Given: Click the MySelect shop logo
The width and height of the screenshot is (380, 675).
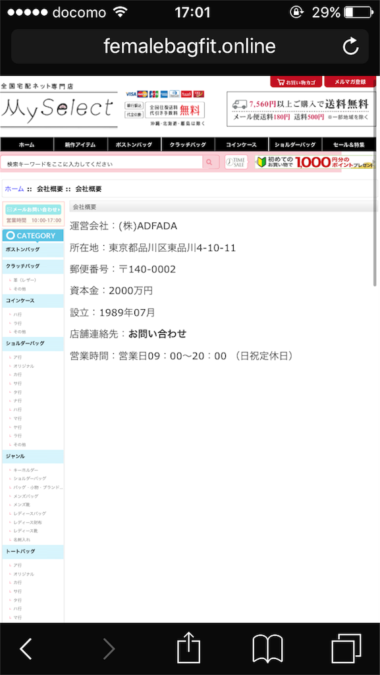Looking at the screenshot, I should point(59,109).
